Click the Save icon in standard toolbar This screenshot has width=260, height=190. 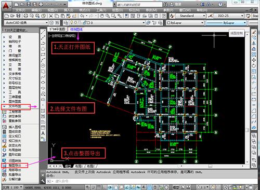18,16
